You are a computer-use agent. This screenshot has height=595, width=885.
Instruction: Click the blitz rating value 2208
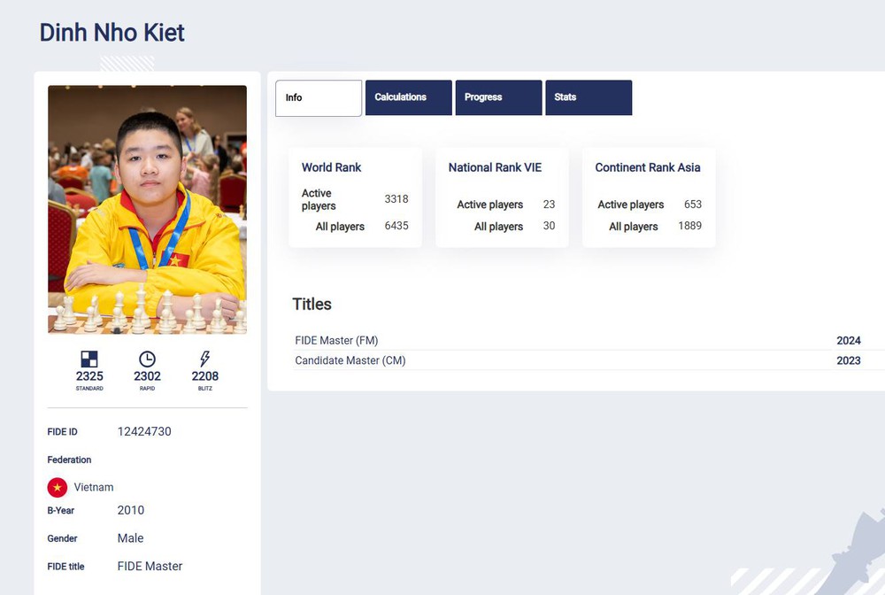pyautogui.click(x=205, y=376)
